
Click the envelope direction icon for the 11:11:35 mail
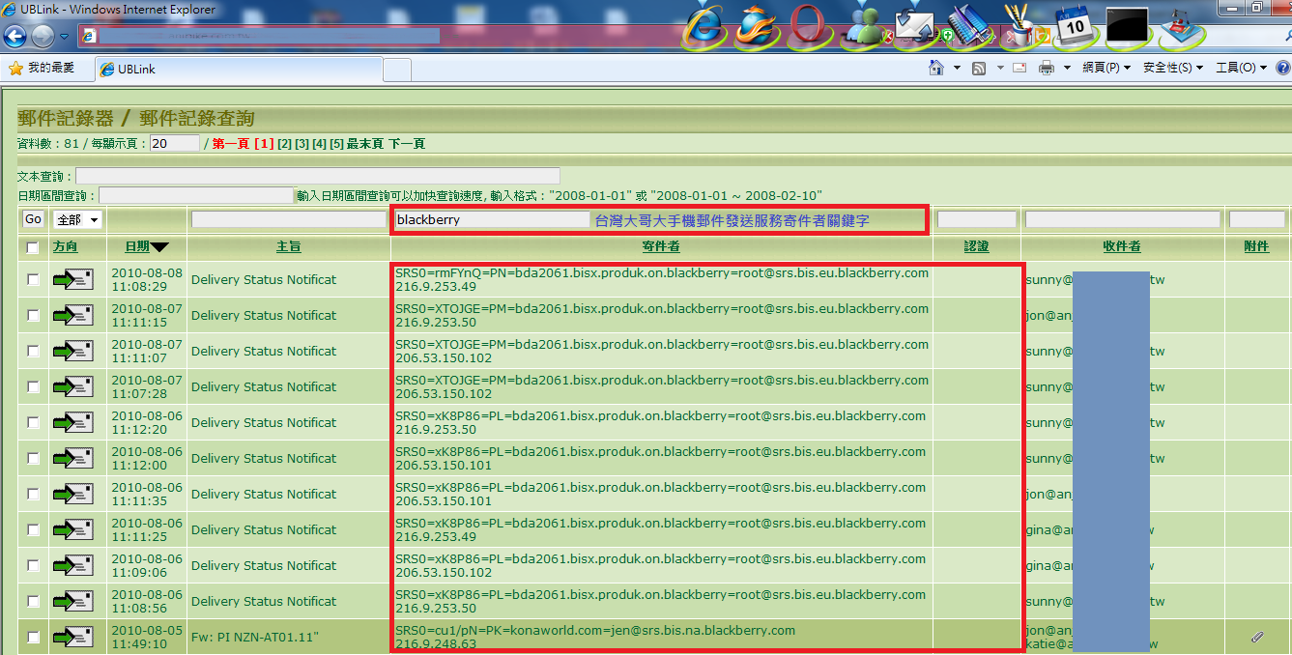click(72, 494)
